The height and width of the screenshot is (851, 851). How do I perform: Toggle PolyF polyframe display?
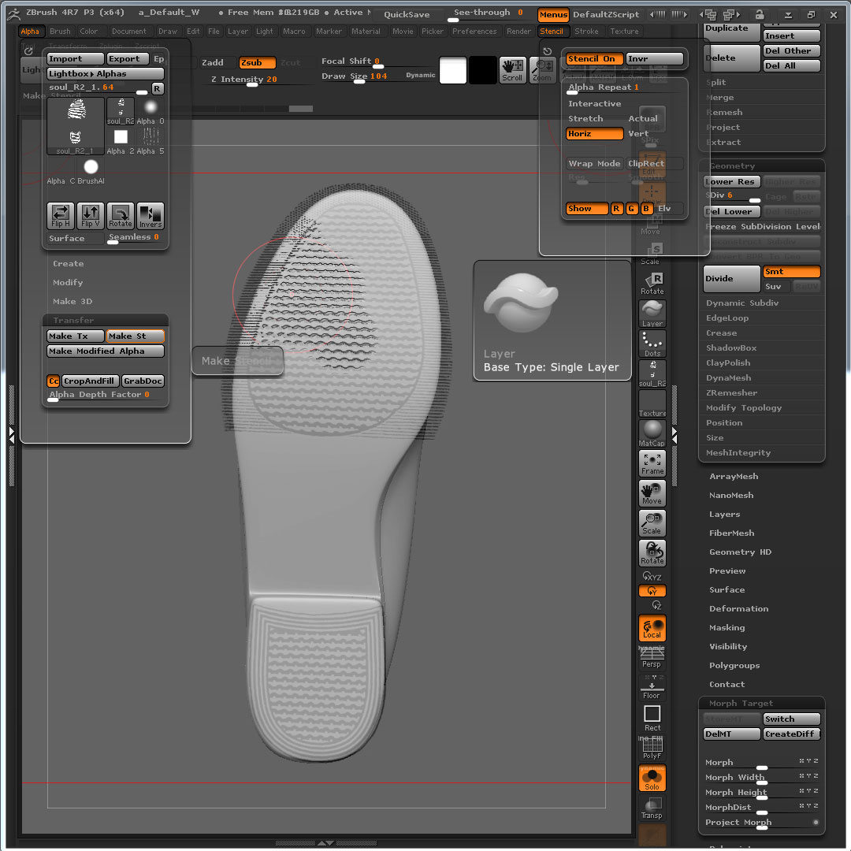pos(652,748)
